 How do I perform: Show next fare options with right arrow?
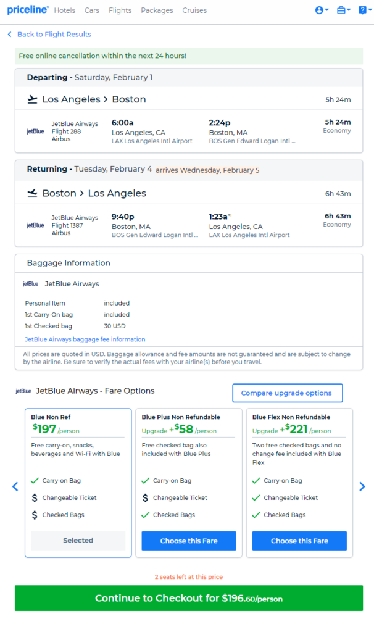(x=362, y=486)
